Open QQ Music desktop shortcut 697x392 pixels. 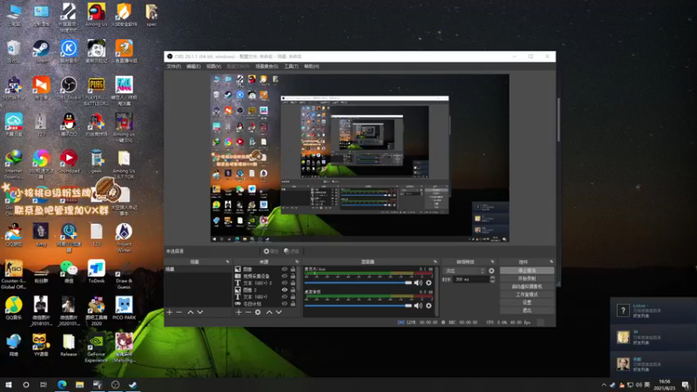point(14,308)
